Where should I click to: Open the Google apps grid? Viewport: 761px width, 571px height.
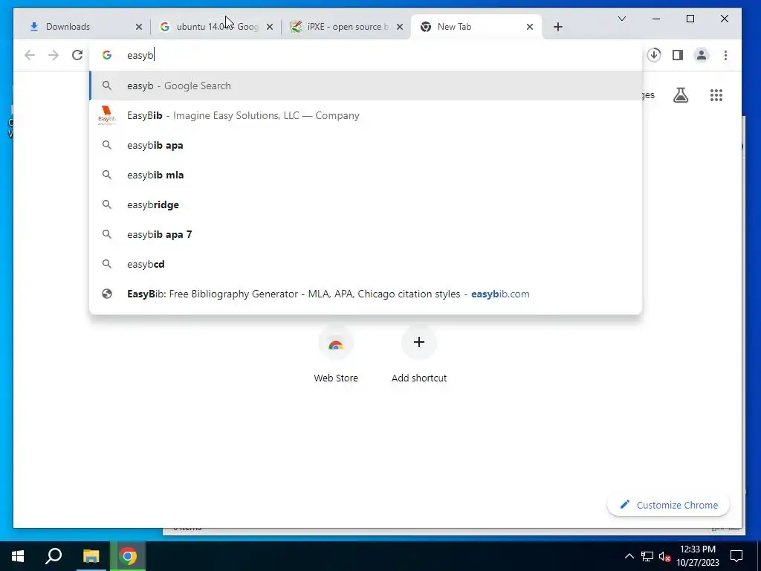coord(716,95)
